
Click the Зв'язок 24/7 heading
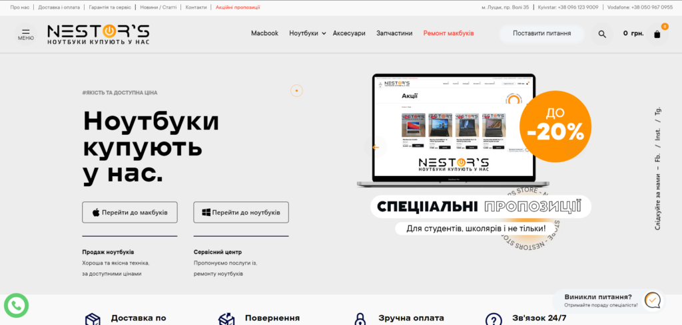click(x=539, y=318)
